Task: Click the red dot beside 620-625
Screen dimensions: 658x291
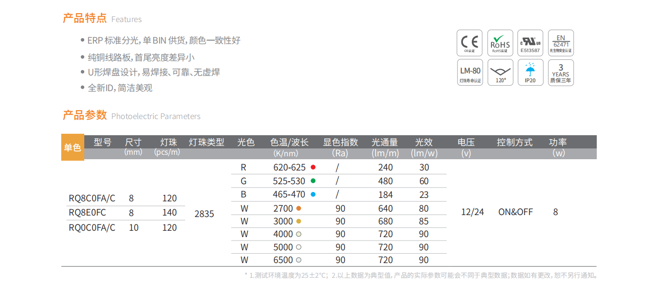Action: click(x=313, y=168)
